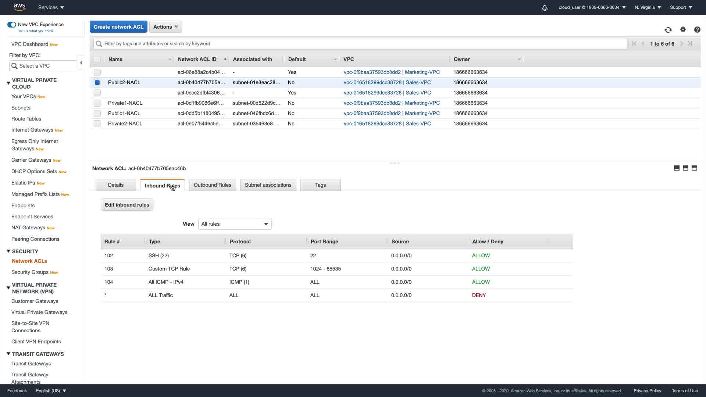Collapse the SECURITY section
The height and width of the screenshot is (397, 706).
click(x=8, y=251)
